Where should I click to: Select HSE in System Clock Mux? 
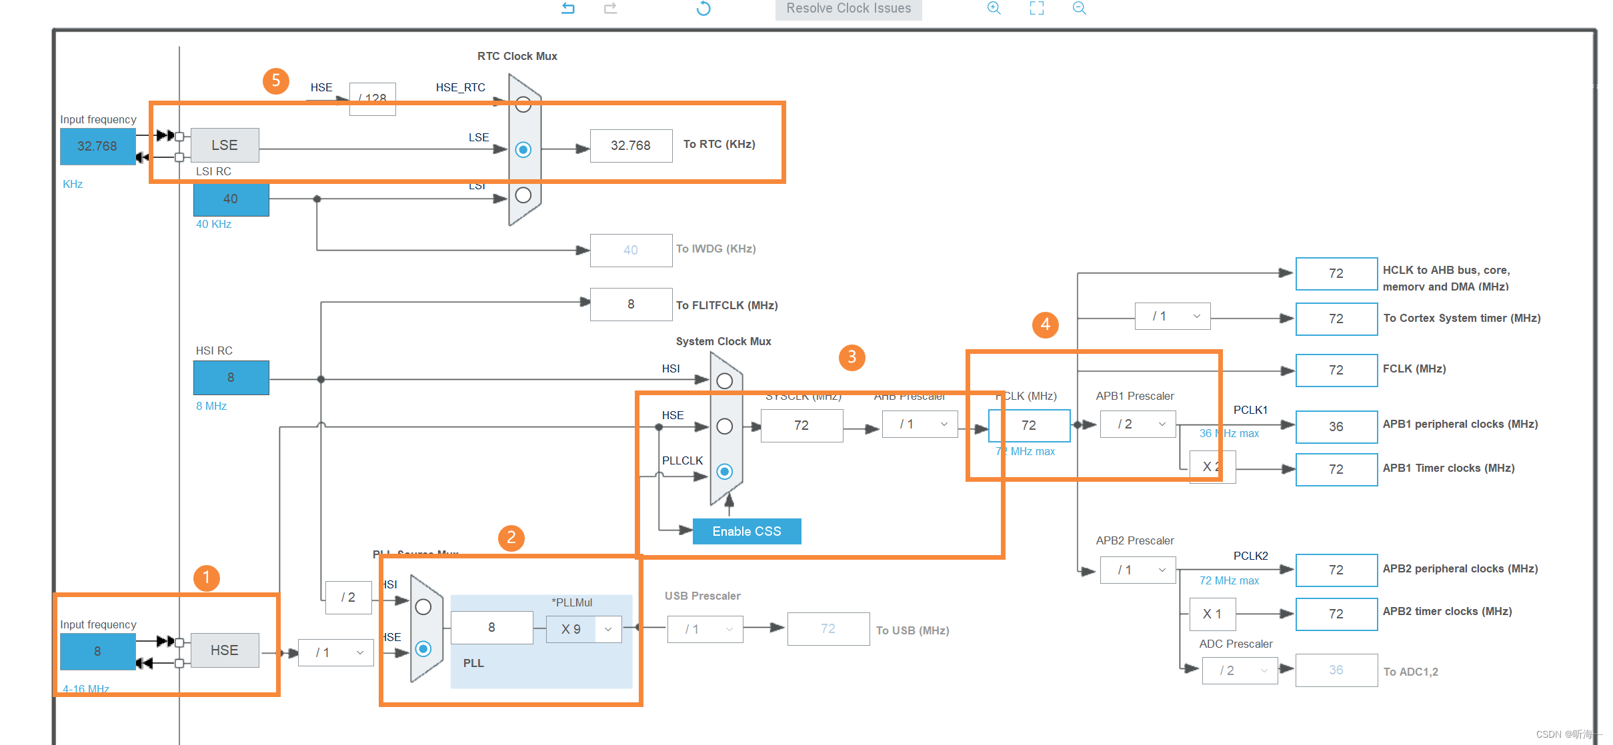tap(725, 426)
